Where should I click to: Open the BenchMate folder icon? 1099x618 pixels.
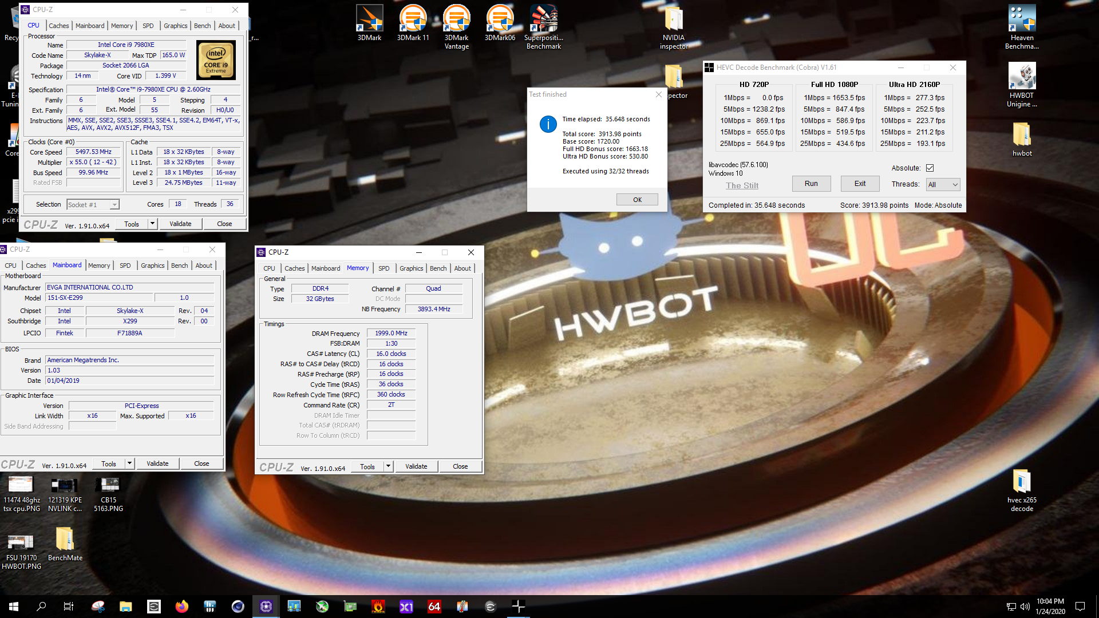[x=65, y=544]
